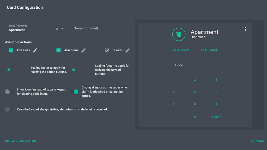Click the pencil icon beside Disarm
This screenshot has width=267, height=150.
click(x=128, y=50)
